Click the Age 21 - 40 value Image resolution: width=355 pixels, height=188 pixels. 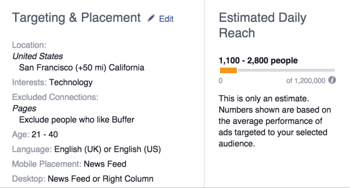pos(45,135)
